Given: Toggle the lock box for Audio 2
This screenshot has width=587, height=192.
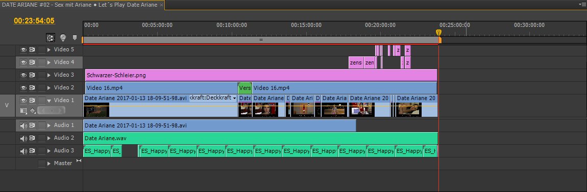Looking at the screenshot, I should coord(41,138).
